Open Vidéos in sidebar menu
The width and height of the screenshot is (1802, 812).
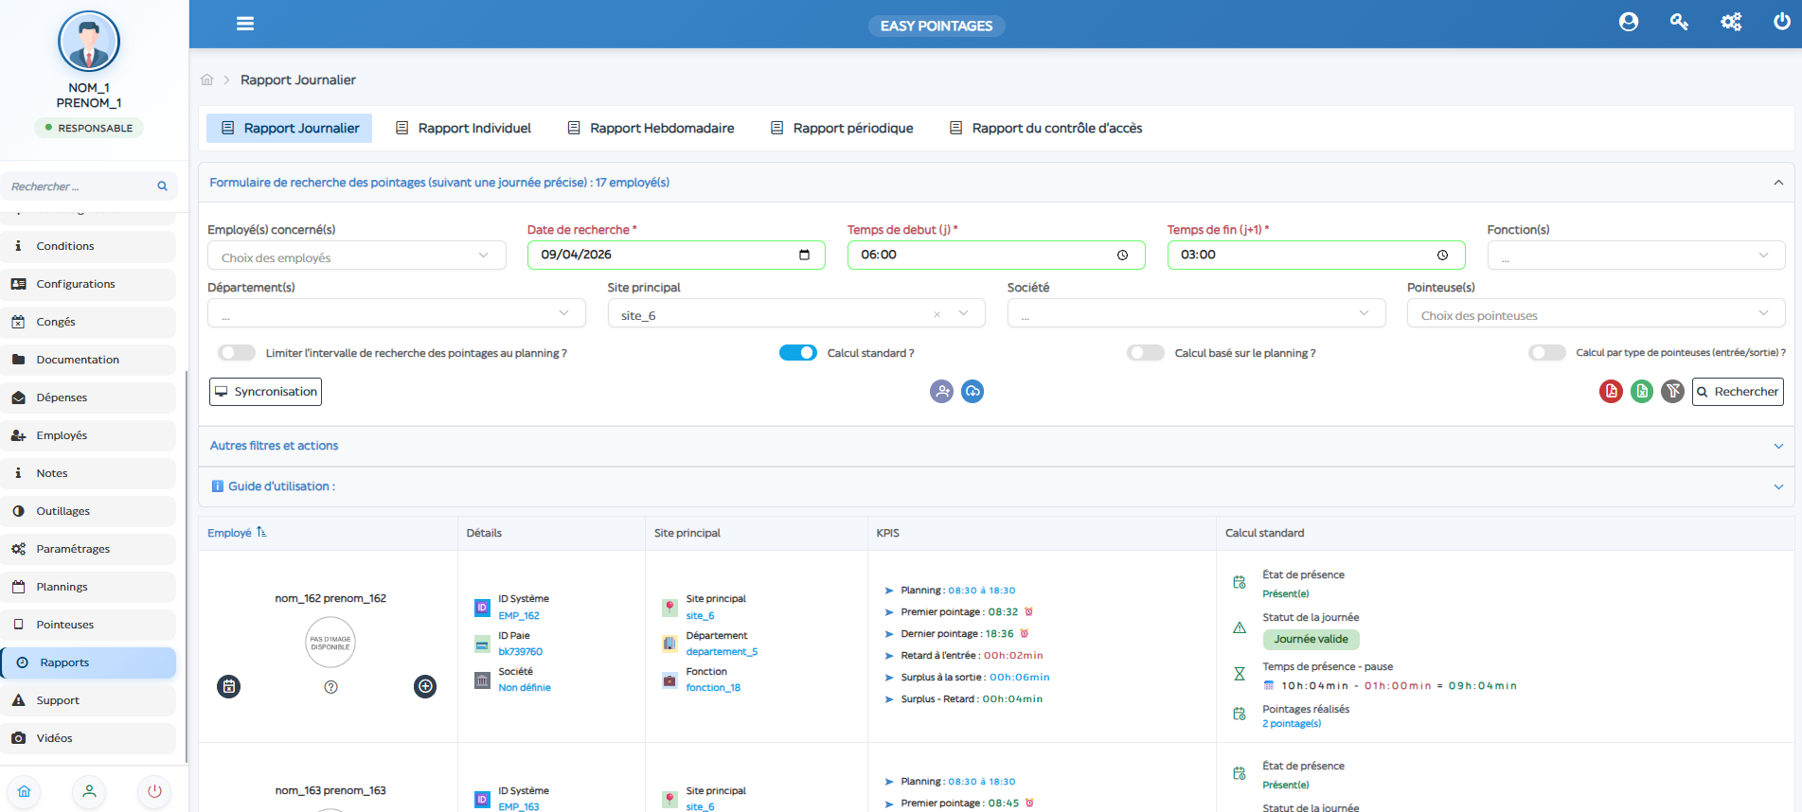[89, 738]
